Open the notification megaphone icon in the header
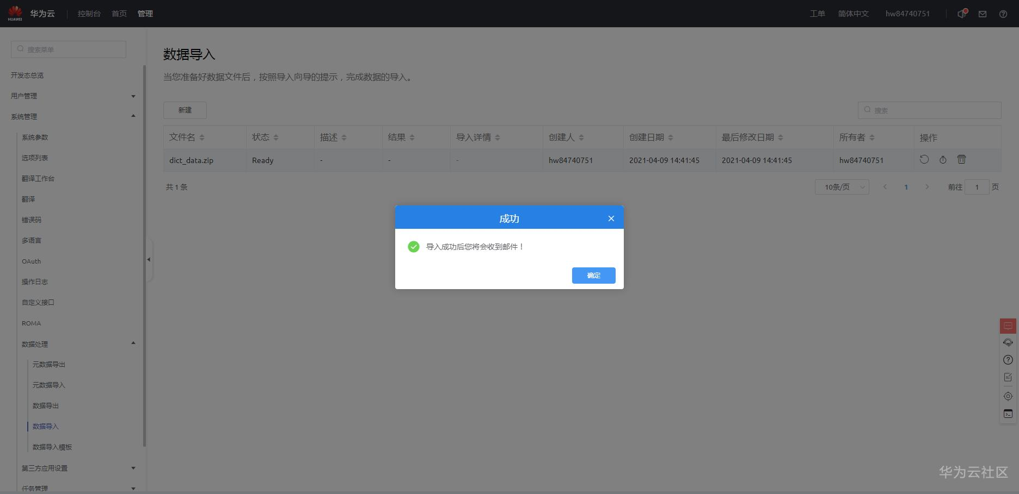Image resolution: width=1019 pixels, height=494 pixels. [962, 14]
